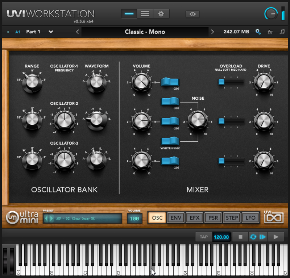Toggle the eye visibility button
Screen dimensions: 290x278
coord(192,14)
